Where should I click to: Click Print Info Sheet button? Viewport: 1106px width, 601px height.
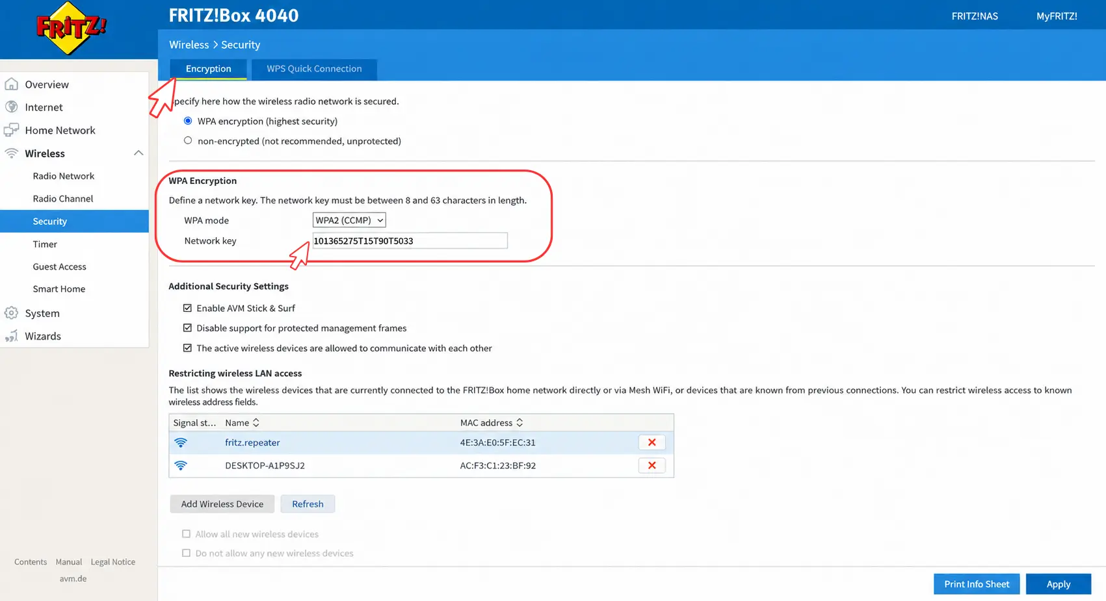(x=977, y=584)
